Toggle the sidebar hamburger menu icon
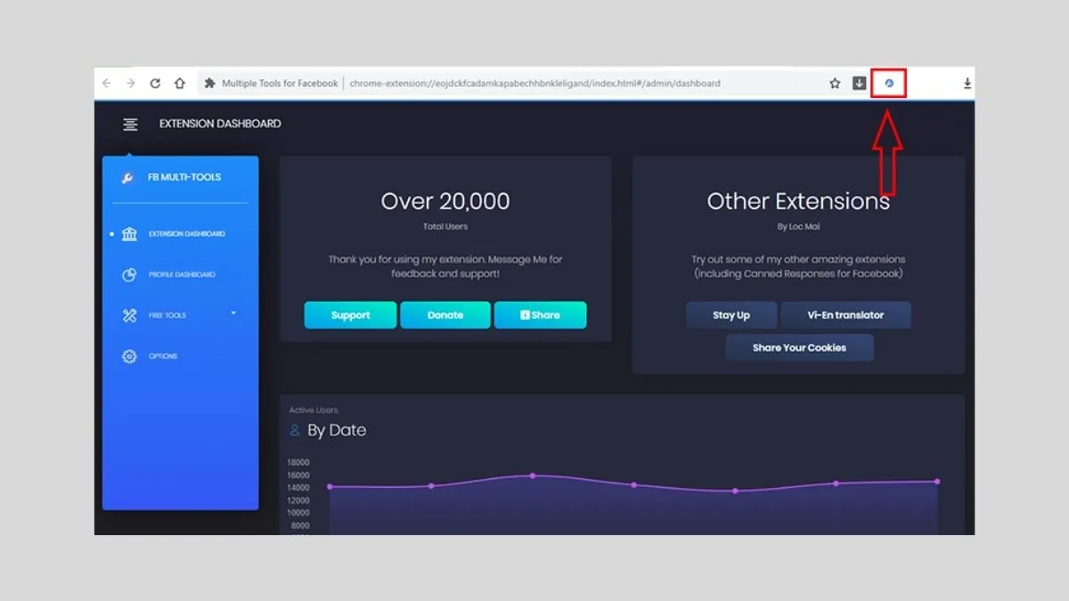The height and width of the screenshot is (601, 1069). pos(130,124)
